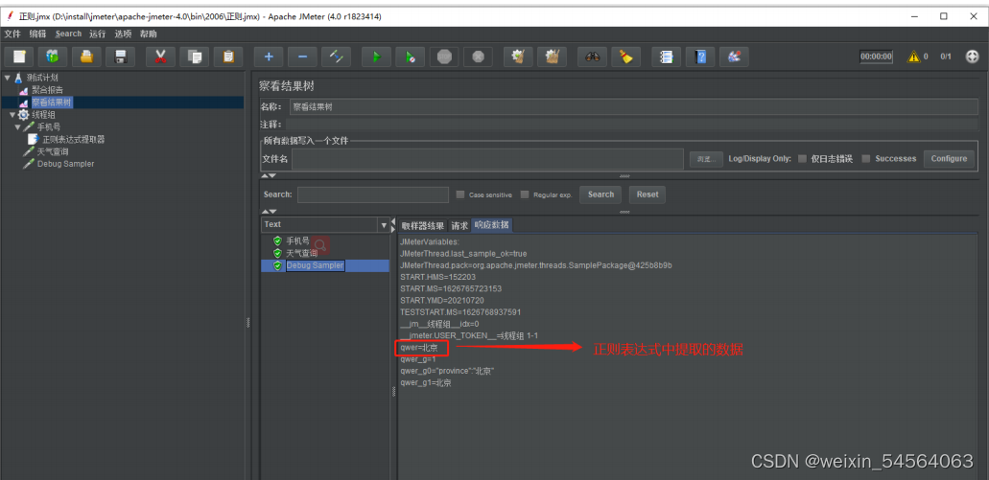Click the Shutdown test icon
Screen dimensions: 989x480
point(478,57)
